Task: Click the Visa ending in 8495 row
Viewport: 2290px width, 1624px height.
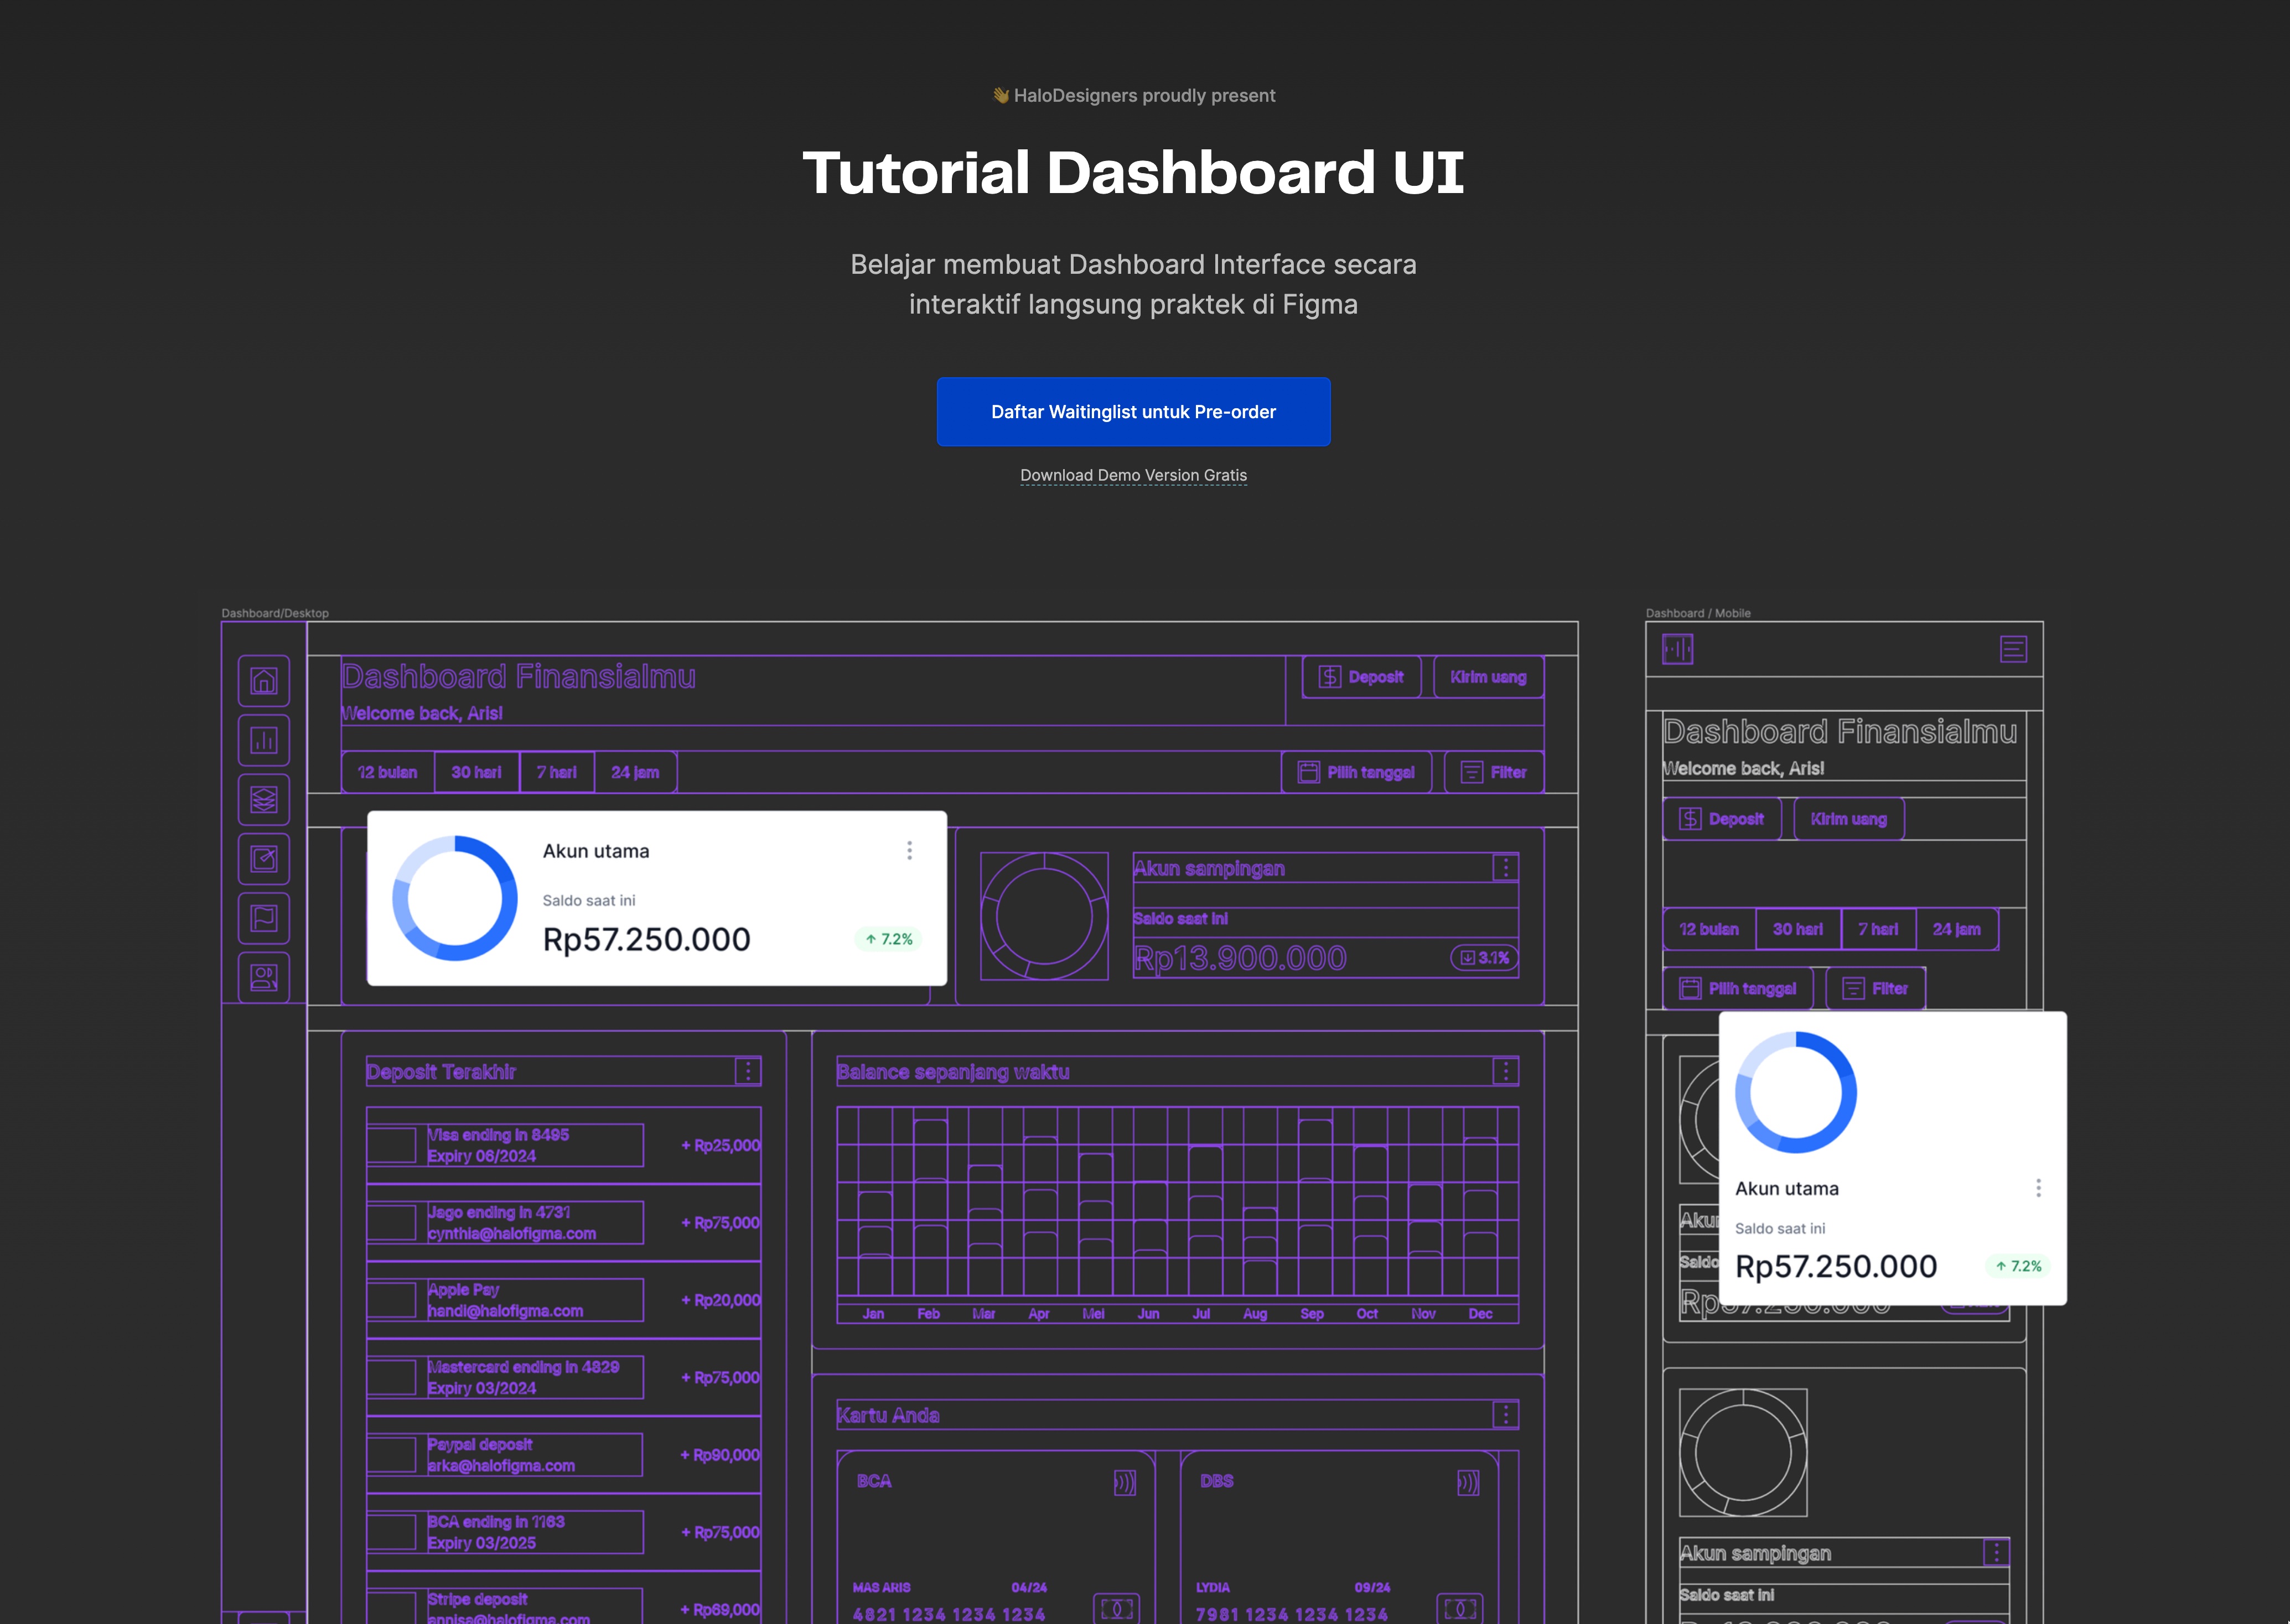Action: point(563,1145)
